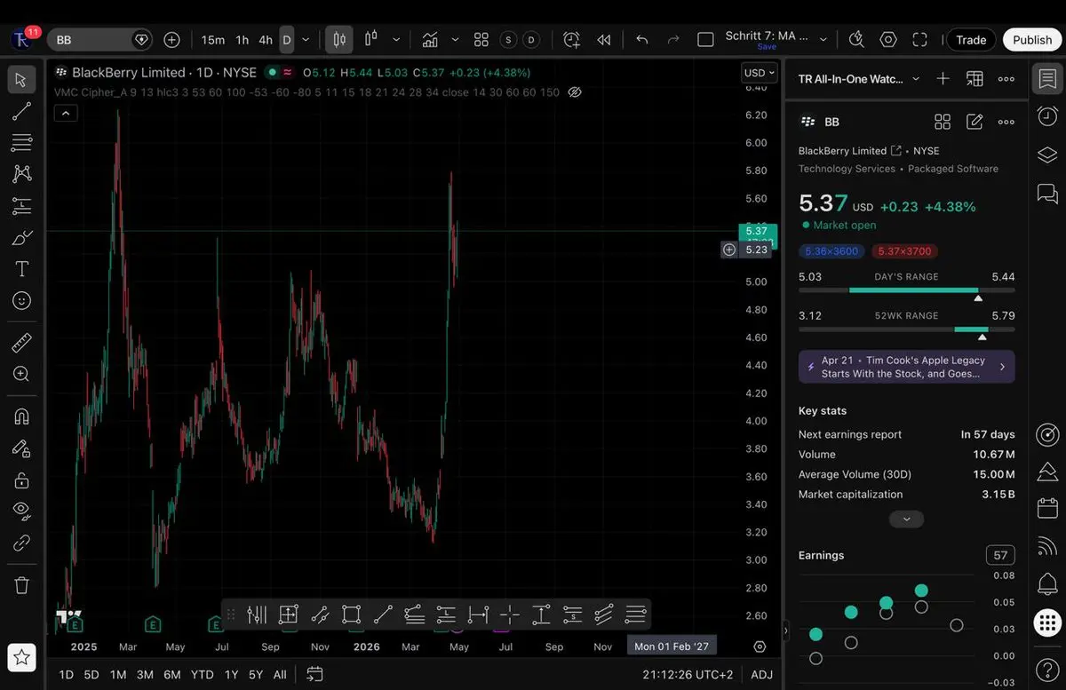Open the layout templates grid icon
Image resolution: width=1066 pixels, height=690 pixels.
(x=481, y=40)
